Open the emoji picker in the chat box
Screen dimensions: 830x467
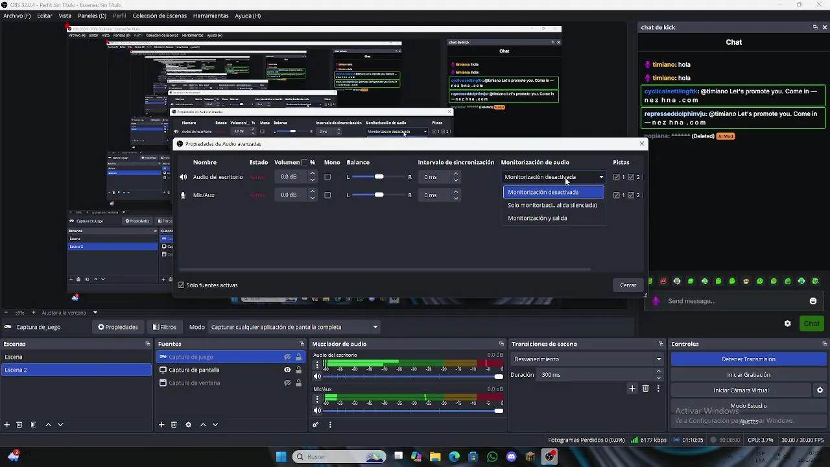(813, 301)
